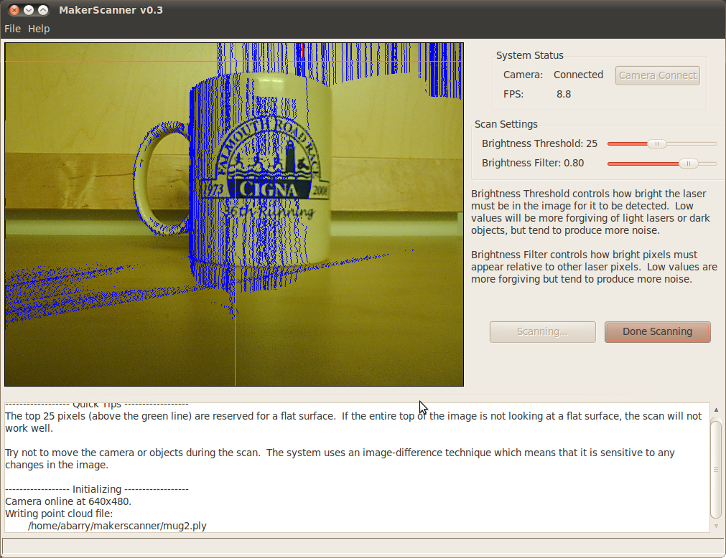Click the log scrollbar thumb
This screenshot has height=558, width=726.
pyautogui.click(x=715, y=468)
